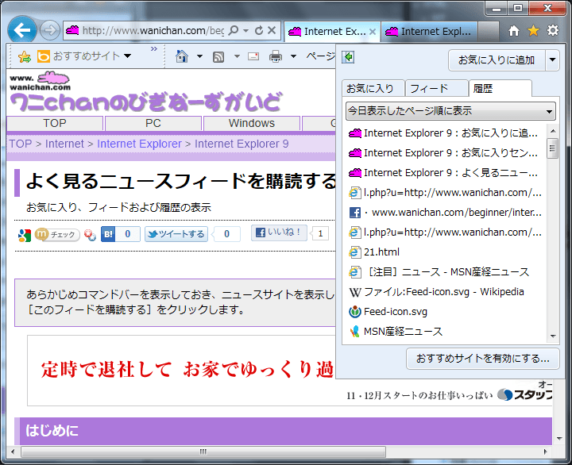572x465 pixels.
Task: Expand Favorites bar overflow chevron
Action: (x=154, y=49)
